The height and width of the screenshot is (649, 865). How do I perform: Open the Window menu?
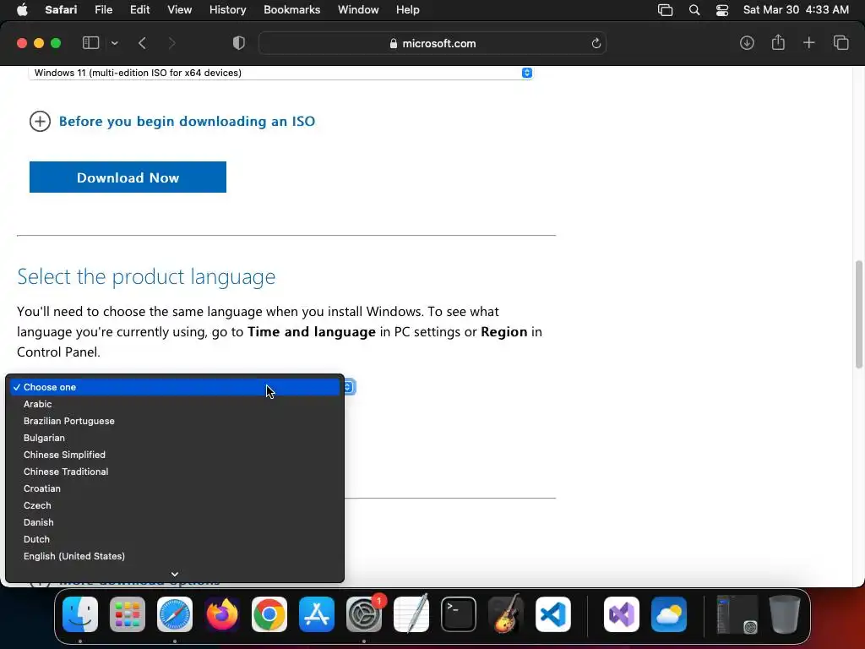coord(358,10)
